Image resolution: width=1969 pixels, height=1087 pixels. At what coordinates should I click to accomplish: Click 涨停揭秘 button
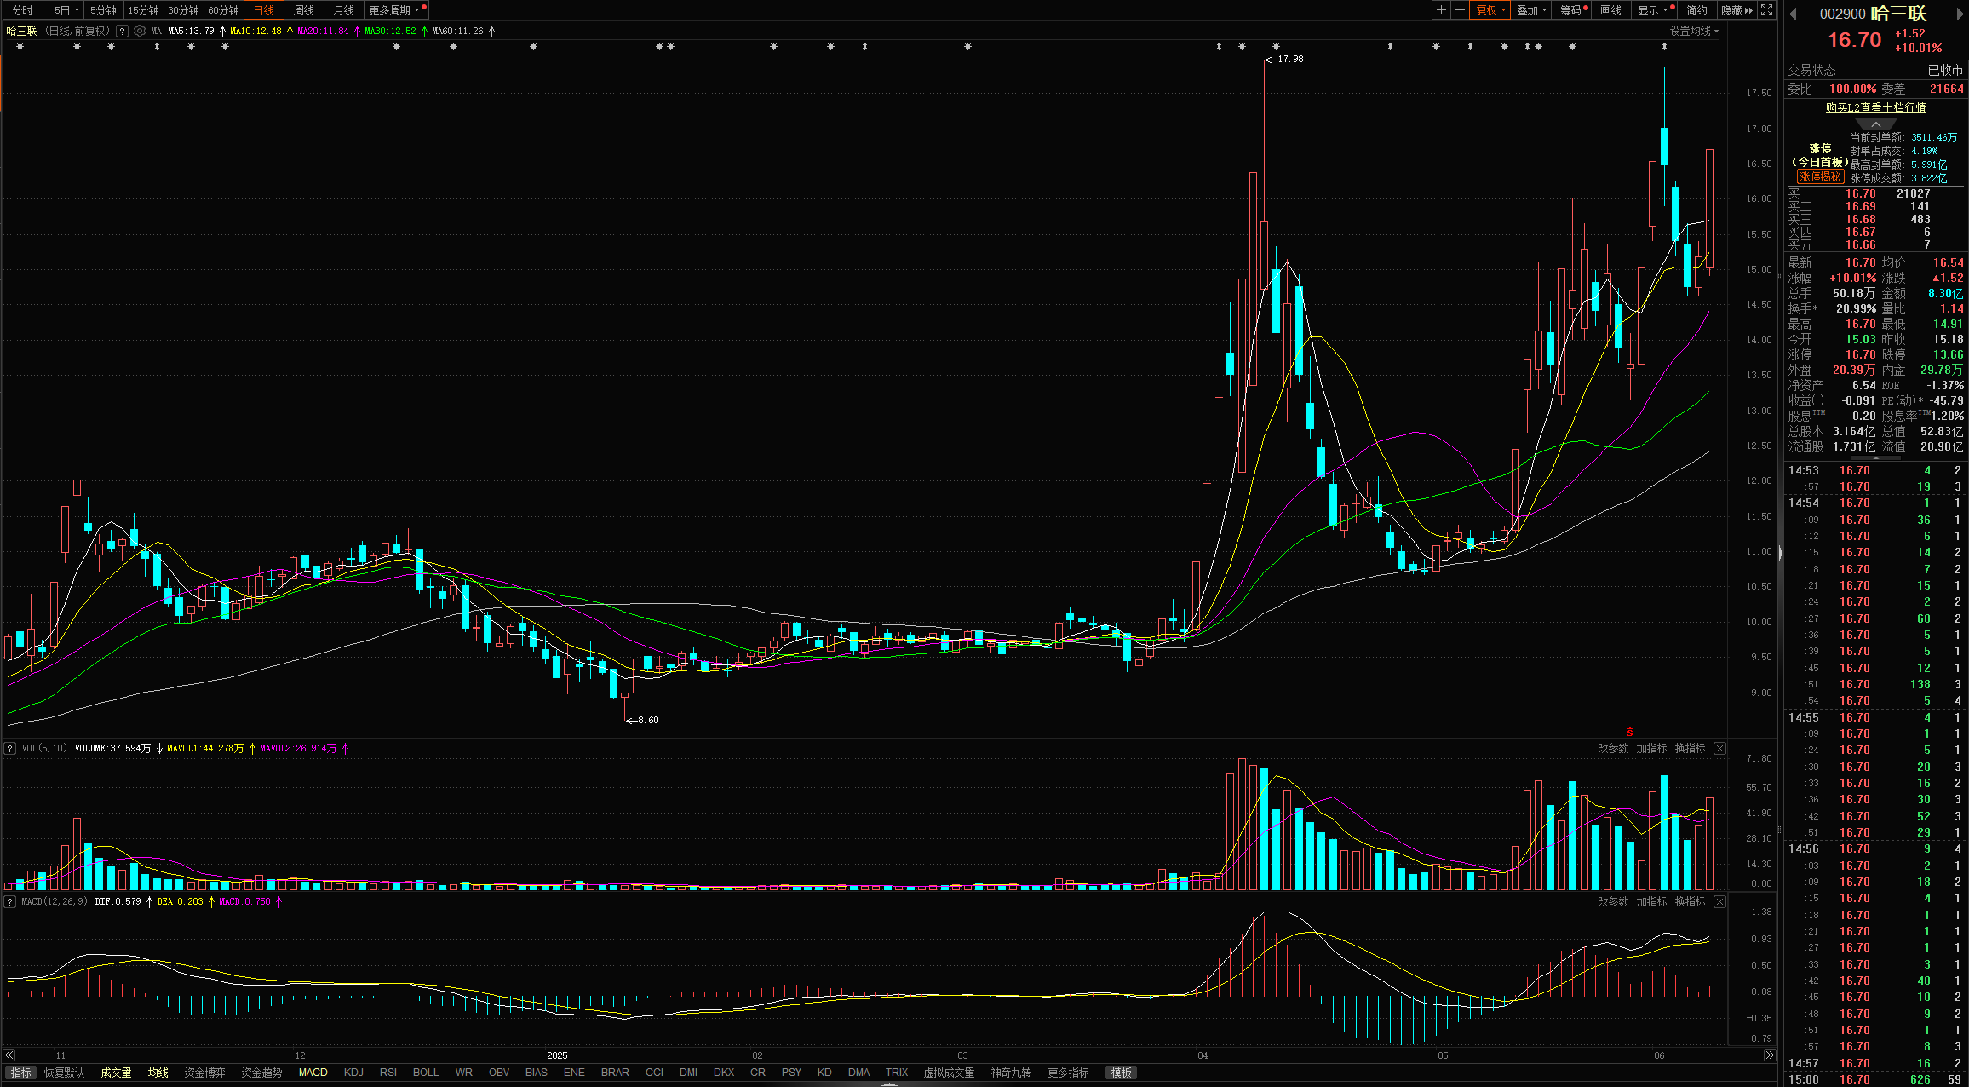point(1820,176)
